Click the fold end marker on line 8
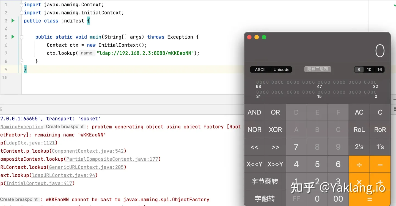396x206 pixels. (x=22, y=61)
